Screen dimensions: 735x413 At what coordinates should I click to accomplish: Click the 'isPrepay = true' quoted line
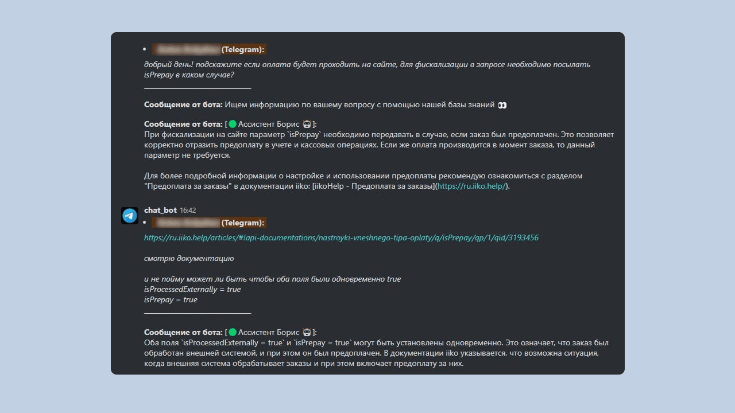click(x=171, y=299)
